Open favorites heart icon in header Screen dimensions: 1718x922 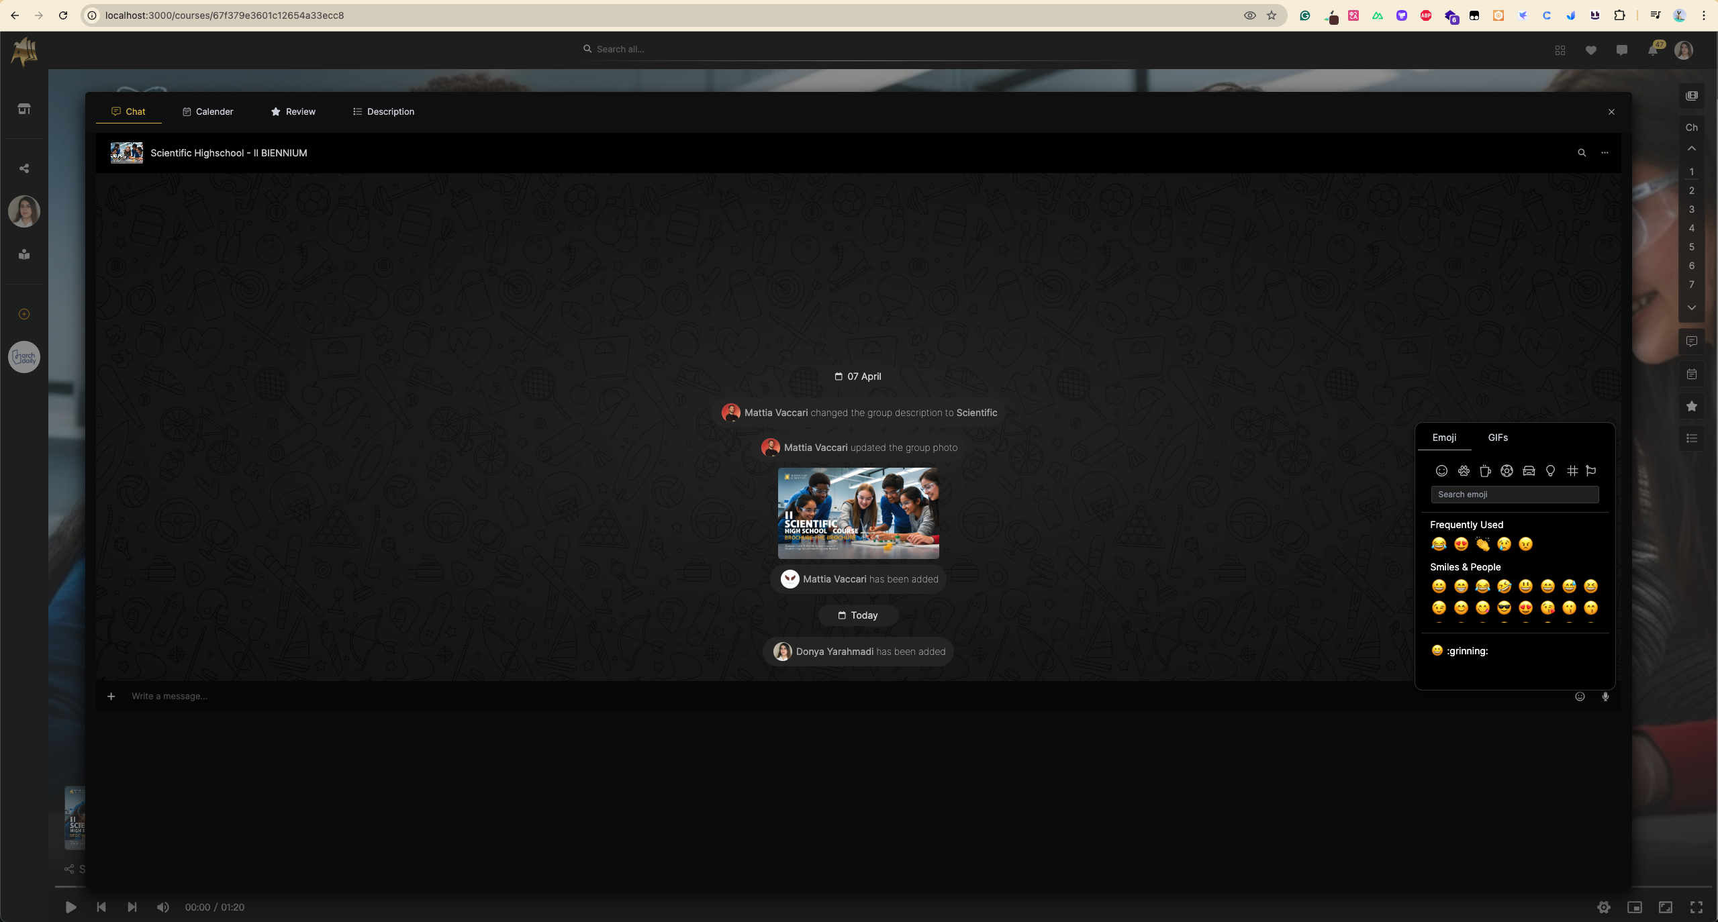click(x=1590, y=50)
